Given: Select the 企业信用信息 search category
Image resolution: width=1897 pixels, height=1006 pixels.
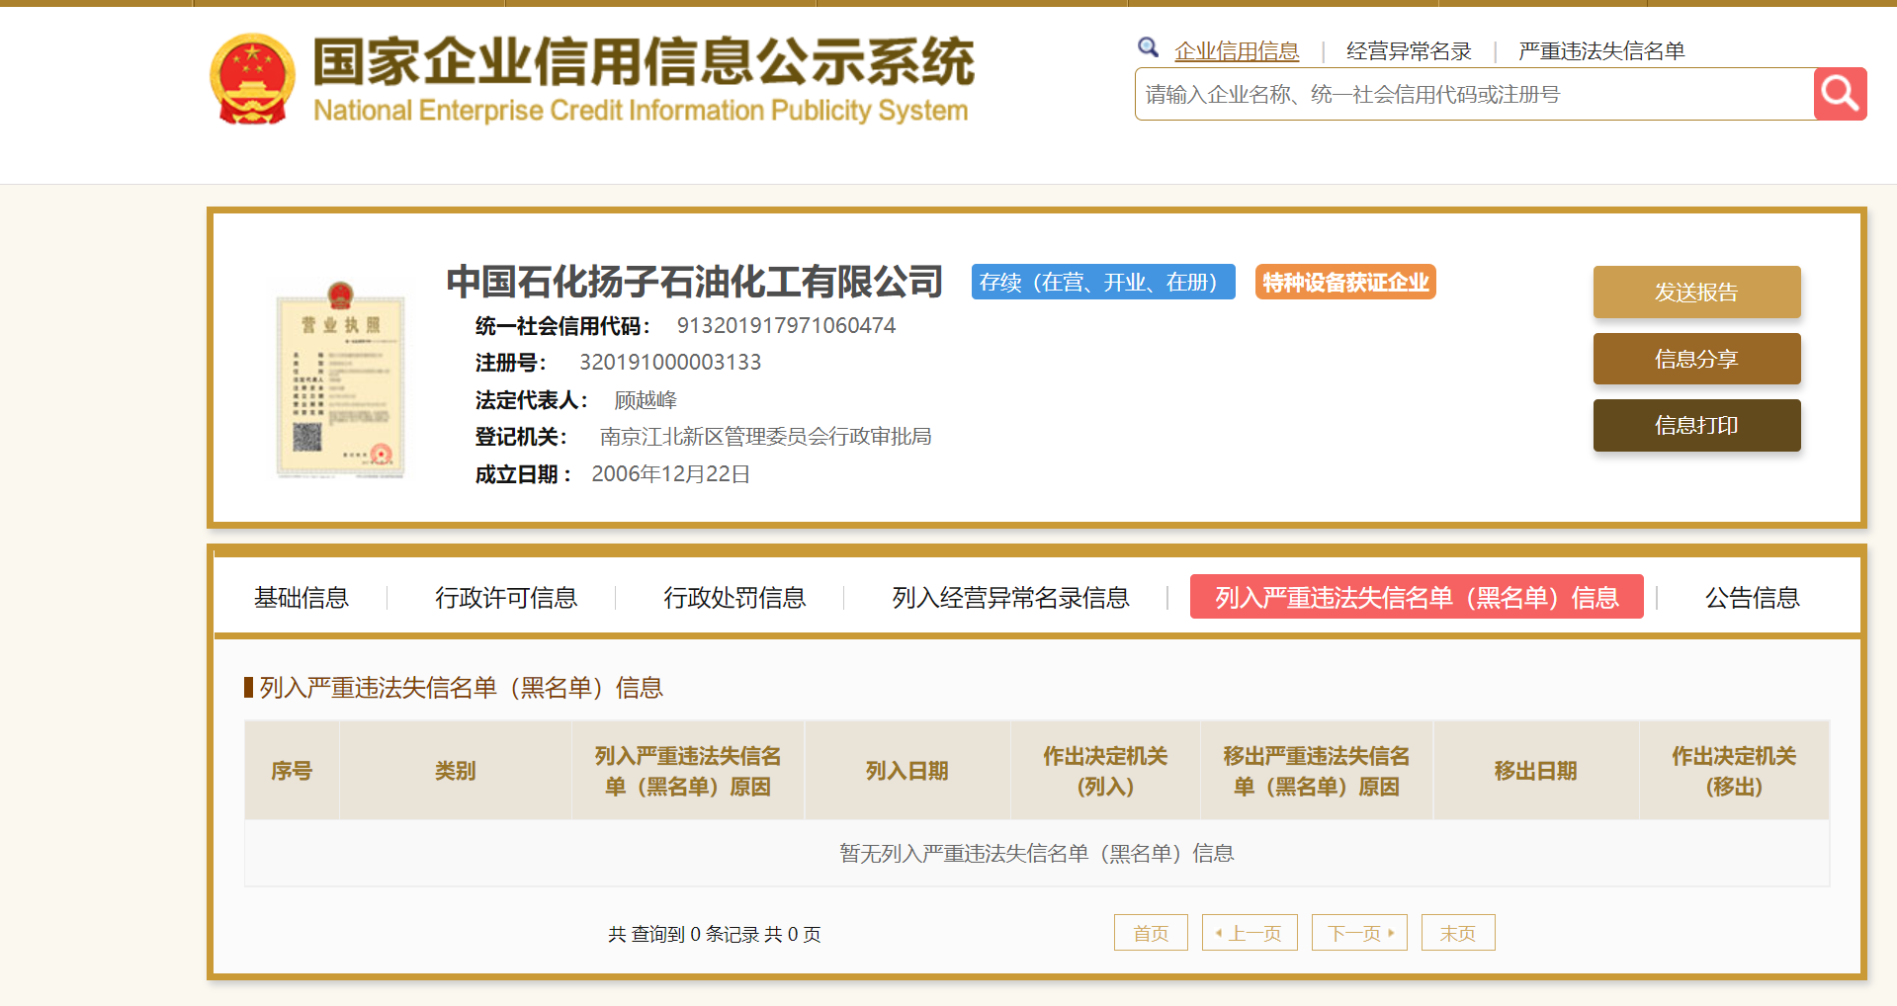Looking at the screenshot, I should (1237, 51).
